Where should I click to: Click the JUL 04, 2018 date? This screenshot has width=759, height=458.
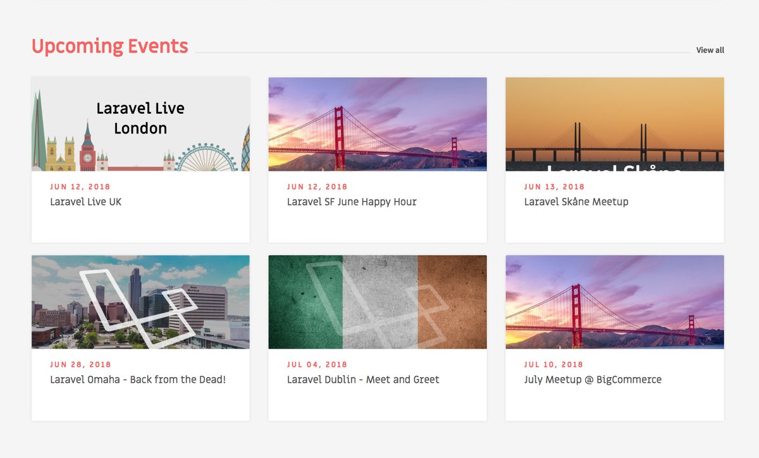pos(317,364)
